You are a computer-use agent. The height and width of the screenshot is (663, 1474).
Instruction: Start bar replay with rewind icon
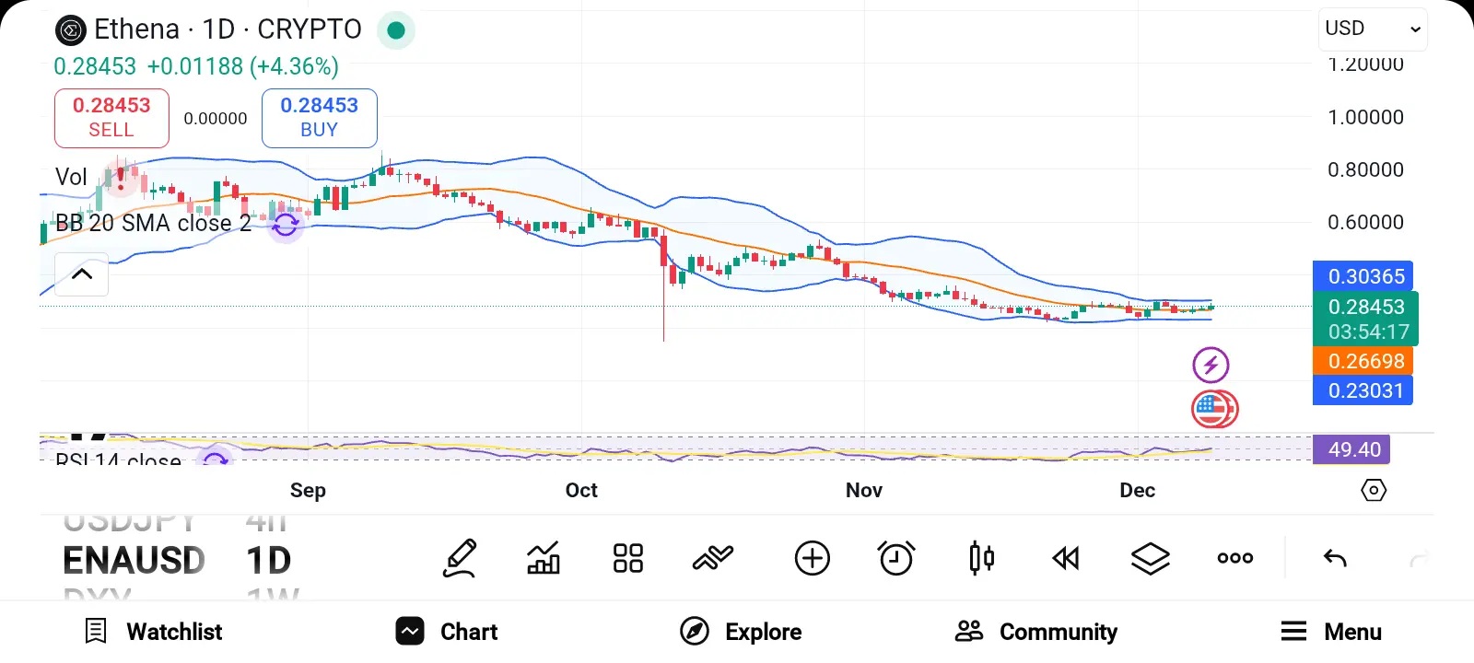tap(1066, 558)
